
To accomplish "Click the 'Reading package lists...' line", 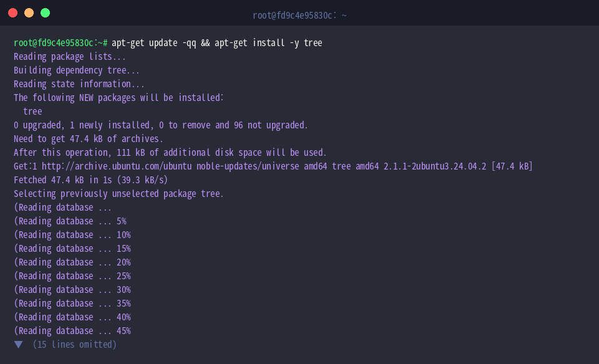I will pos(69,57).
